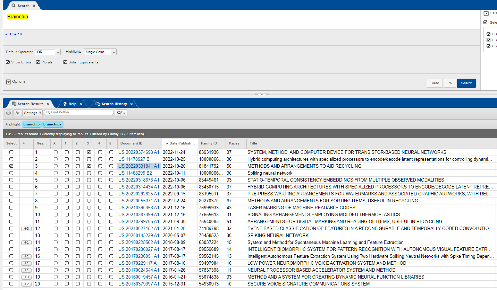
Task: Toggle the British Equivalents checkbox
Action: [65, 62]
